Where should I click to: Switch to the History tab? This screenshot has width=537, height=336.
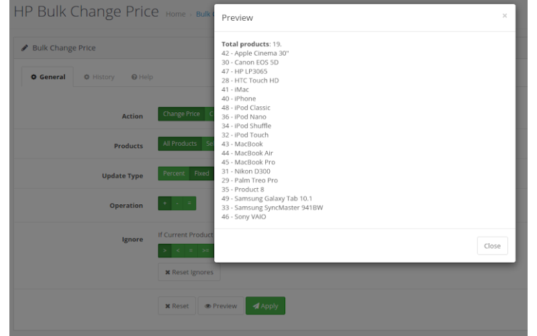(99, 77)
